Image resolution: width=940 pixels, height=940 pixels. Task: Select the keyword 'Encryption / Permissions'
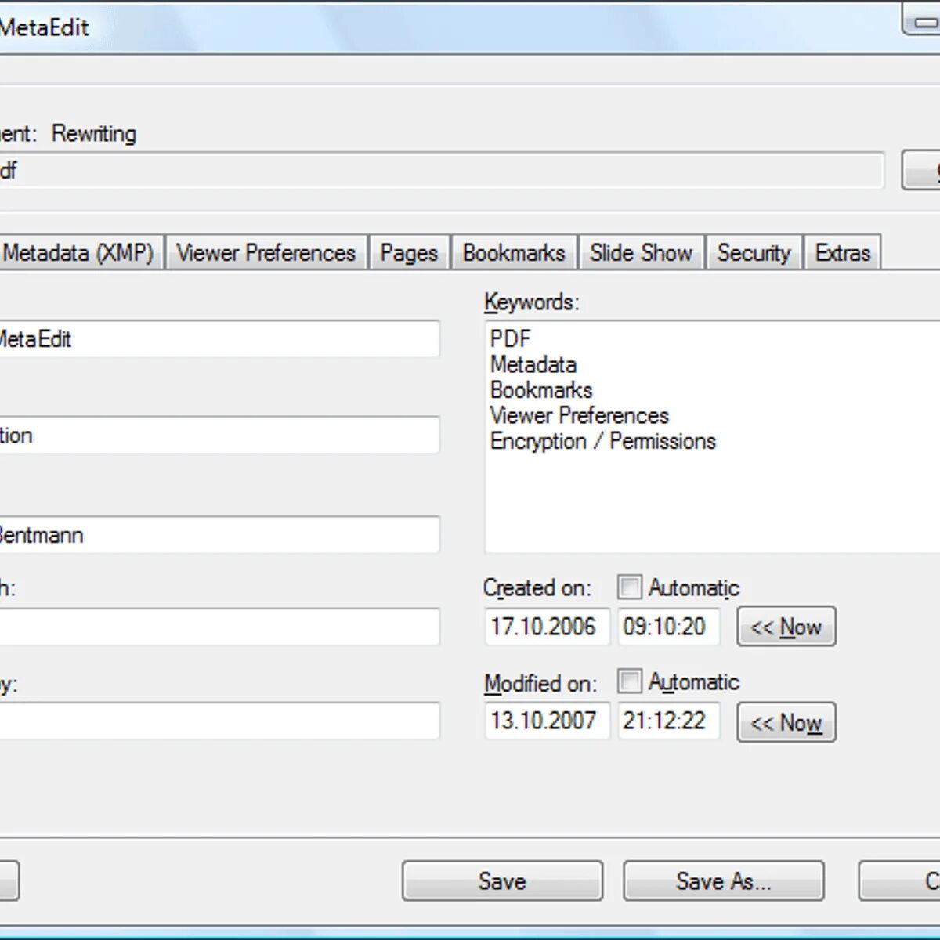[x=603, y=442]
